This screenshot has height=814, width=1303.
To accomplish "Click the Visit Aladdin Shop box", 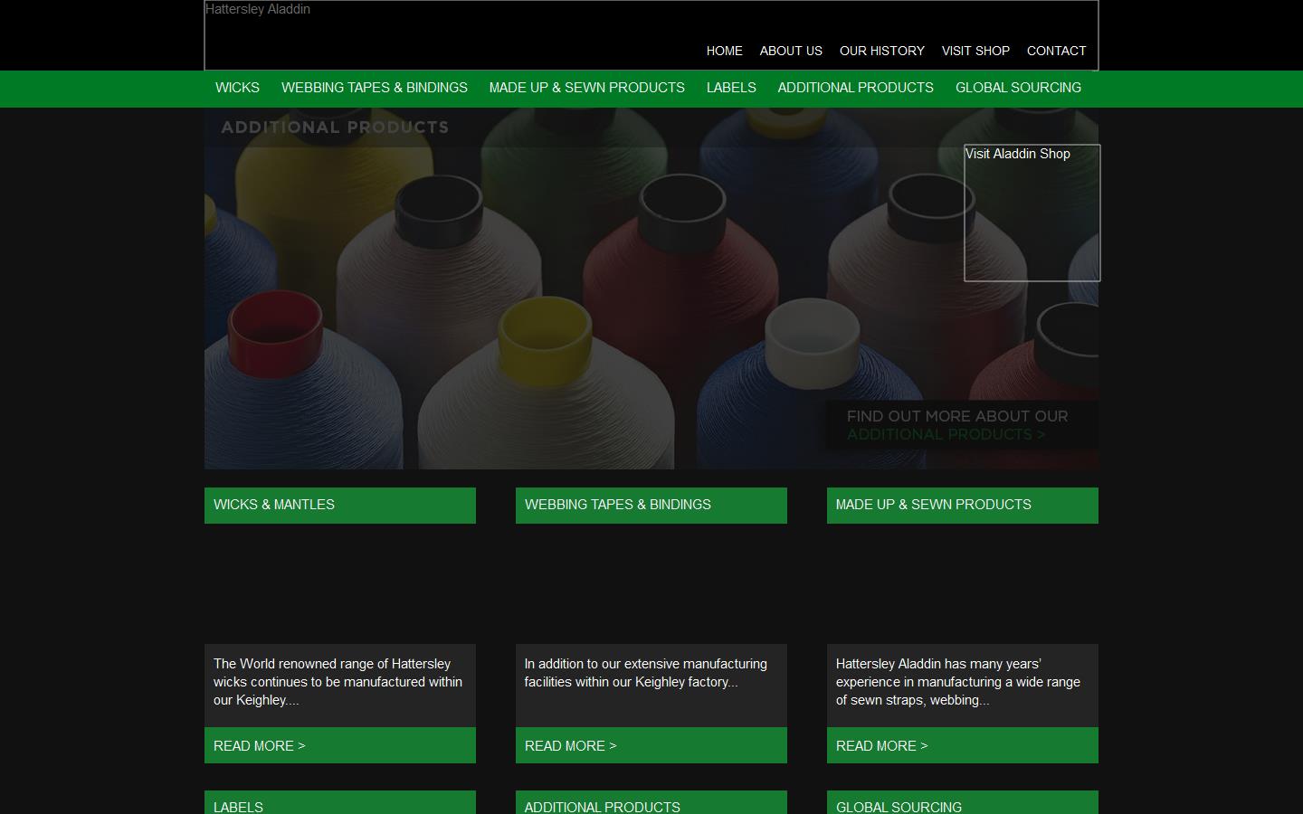I will coord(1032,213).
